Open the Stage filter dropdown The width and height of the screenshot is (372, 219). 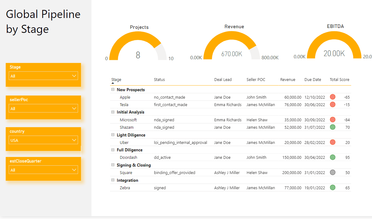pos(43,76)
